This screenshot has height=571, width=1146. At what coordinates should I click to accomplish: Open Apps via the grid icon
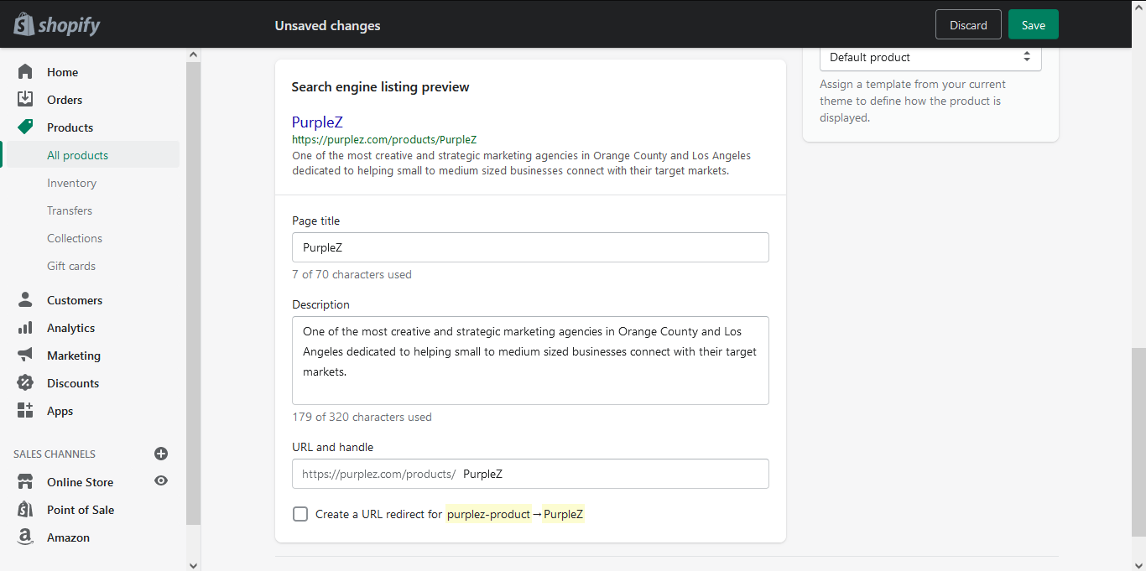tap(26, 410)
